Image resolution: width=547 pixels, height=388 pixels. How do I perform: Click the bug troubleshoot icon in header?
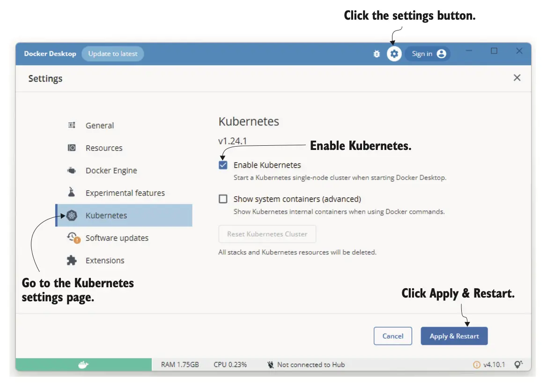click(x=377, y=54)
